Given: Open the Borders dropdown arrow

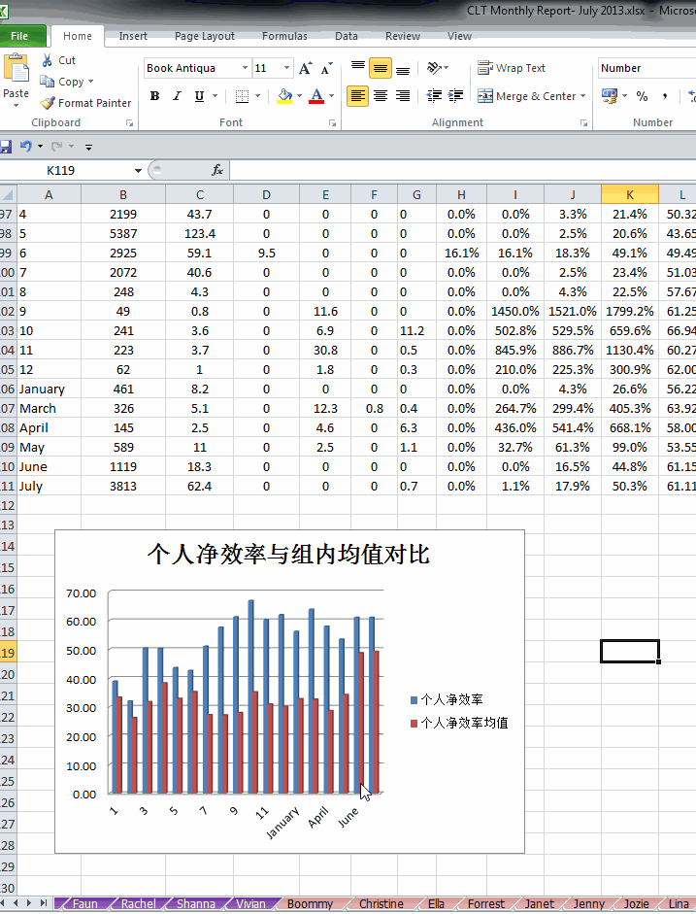Looking at the screenshot, I should (257, 96).
